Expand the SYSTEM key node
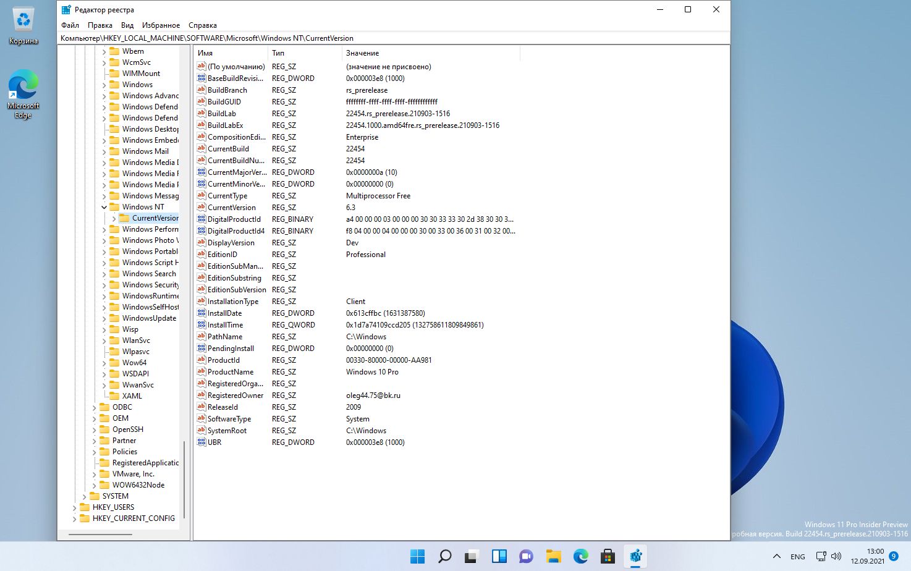This screenshot has width=911, height=571. point(84,496)
